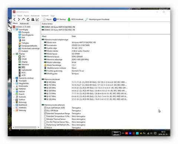178x144 pixels.
Task: Click the Biztonság shield icon
Action: (17, 102)
